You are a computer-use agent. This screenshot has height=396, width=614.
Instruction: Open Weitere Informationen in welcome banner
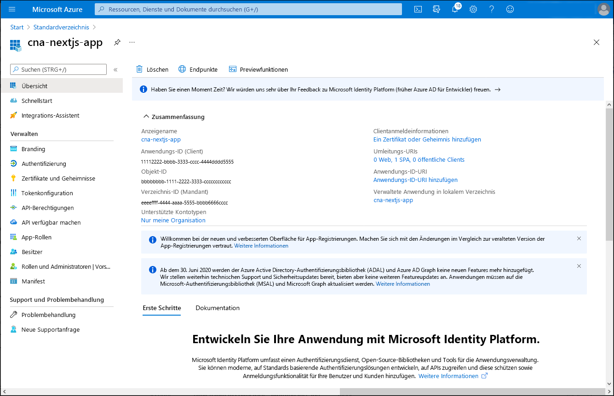point(261,246)
